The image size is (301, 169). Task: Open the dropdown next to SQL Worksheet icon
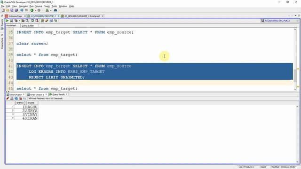(x=51, y=10)
